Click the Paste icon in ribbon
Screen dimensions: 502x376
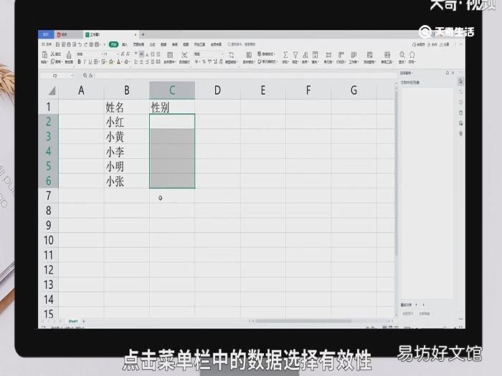point(44,54)
